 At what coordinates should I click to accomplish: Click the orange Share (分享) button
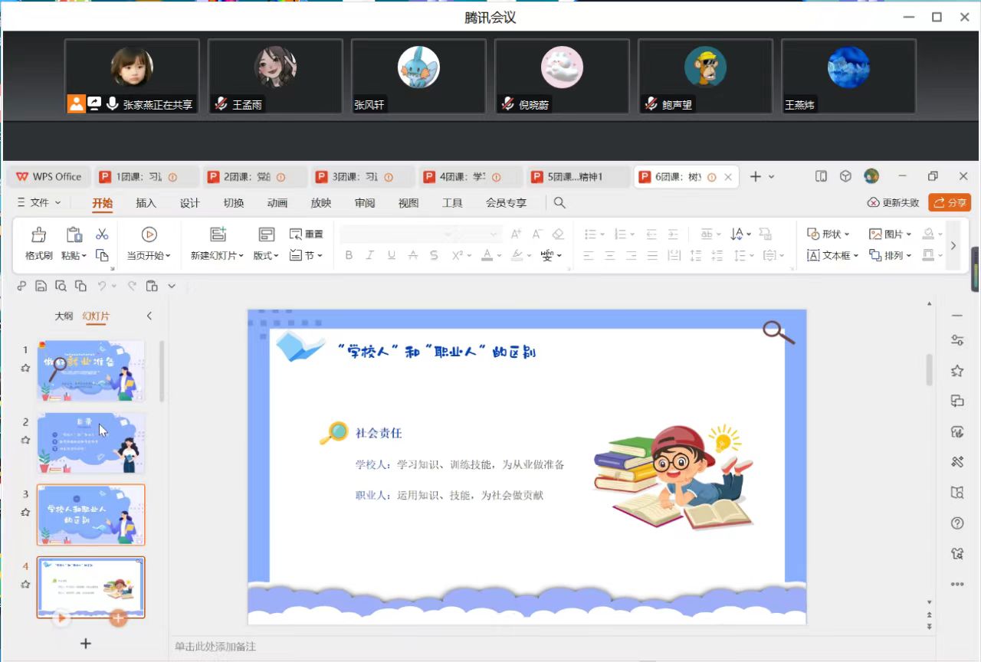pyautogui.click(x=949, y=203)
